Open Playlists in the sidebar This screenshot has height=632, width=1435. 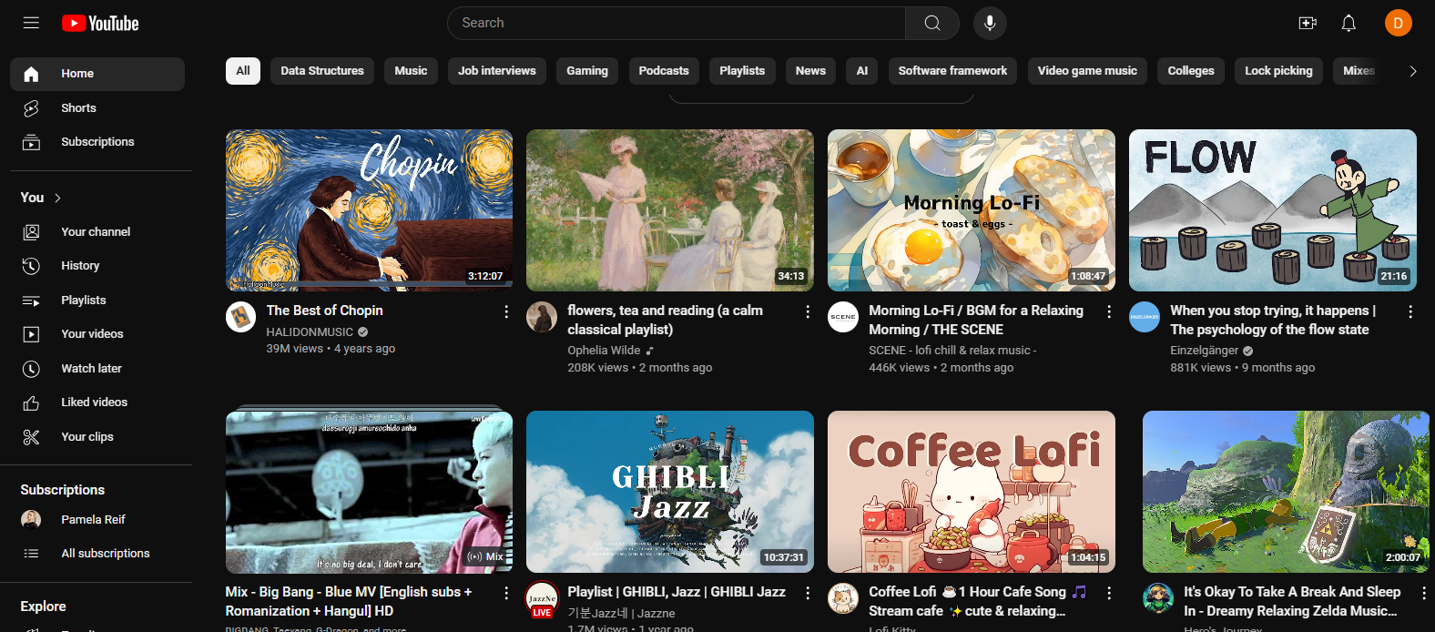click(97, 301)
